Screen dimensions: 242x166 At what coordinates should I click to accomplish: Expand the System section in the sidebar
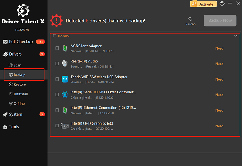15,114
